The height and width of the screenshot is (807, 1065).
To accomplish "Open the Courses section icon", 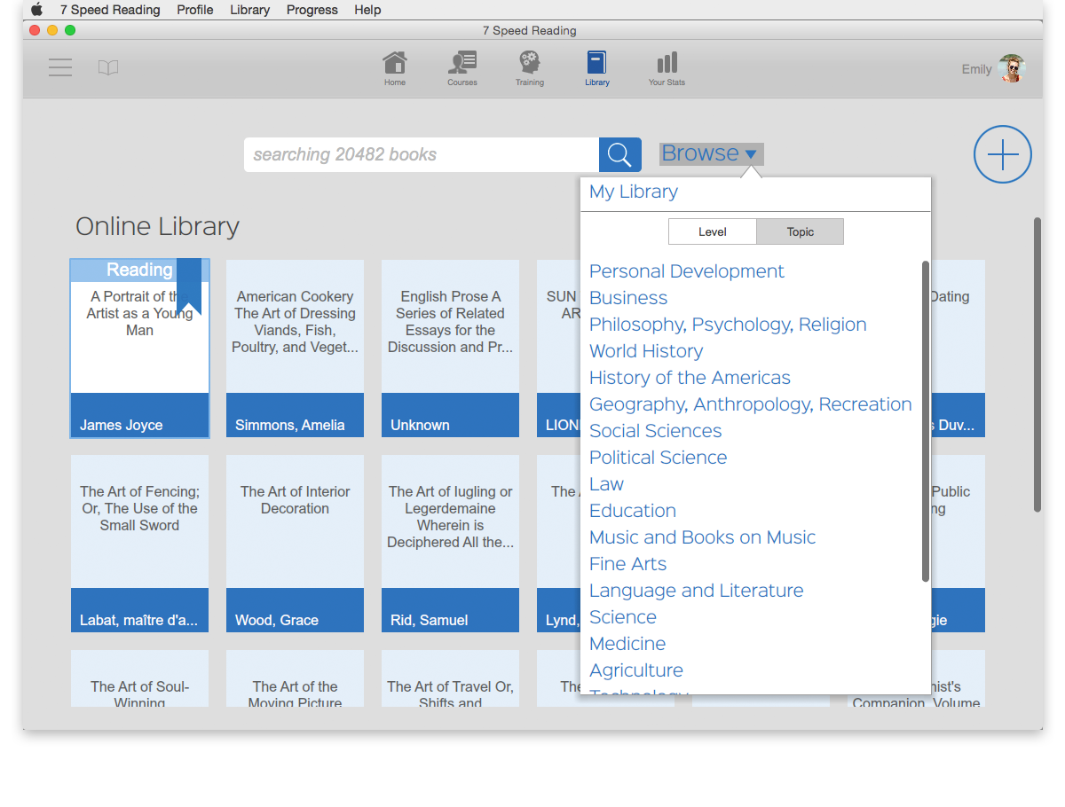I will coord(461,68).
